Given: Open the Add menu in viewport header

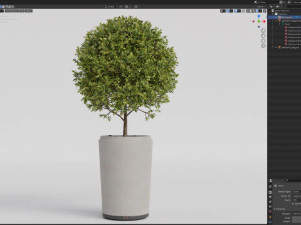Looking at the screenshot, I should [22, 11].
